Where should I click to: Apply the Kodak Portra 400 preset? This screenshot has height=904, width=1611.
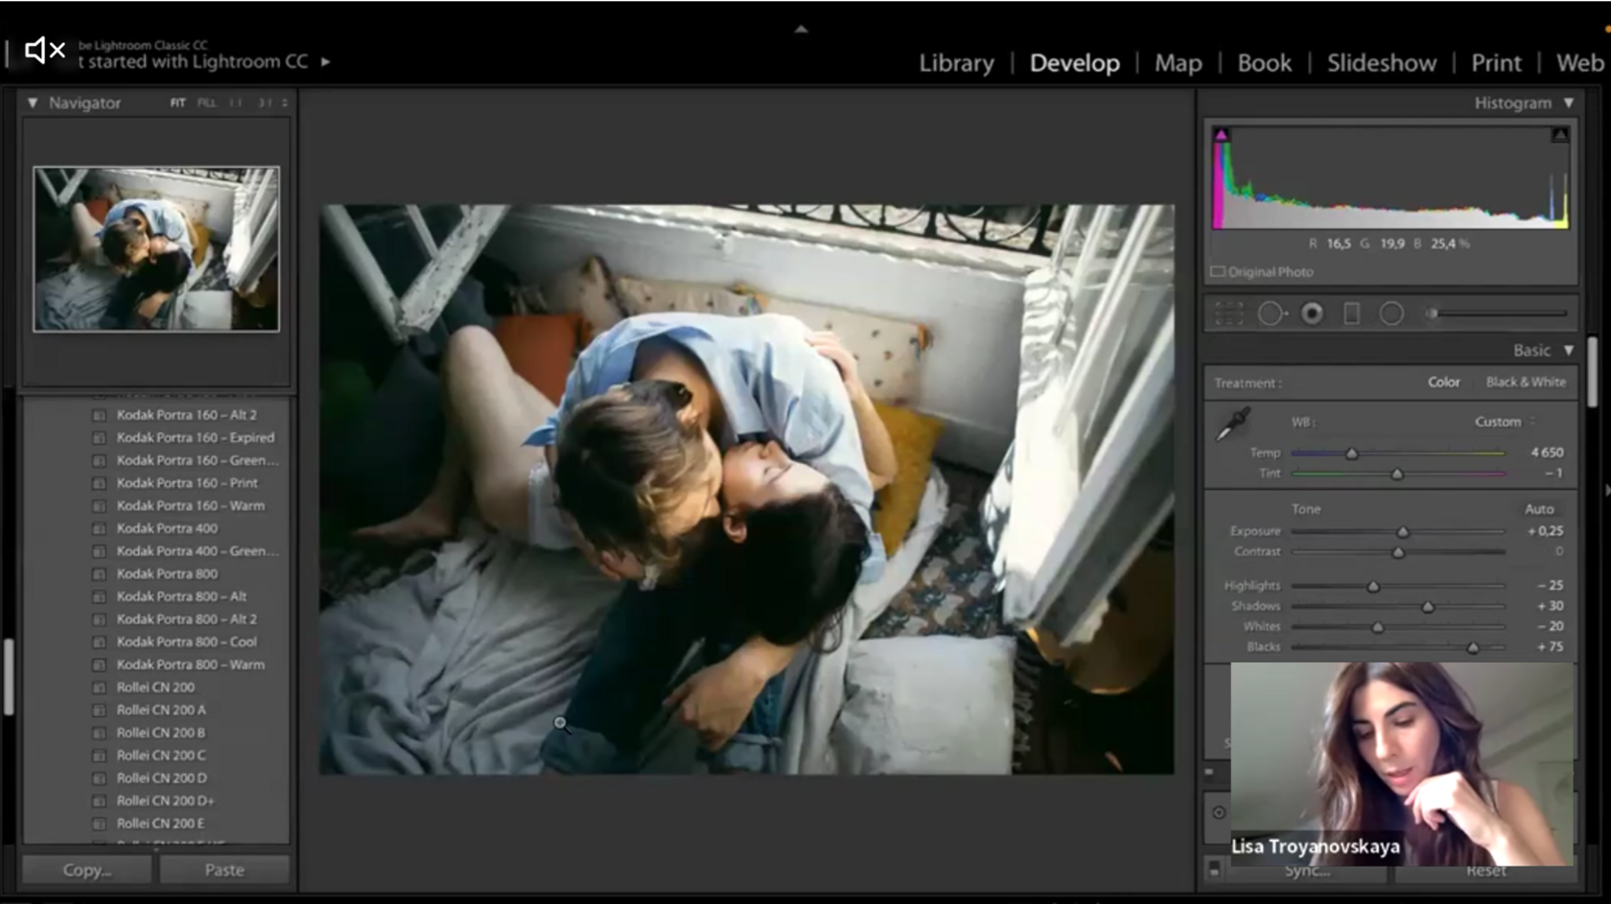click(x=167, y=528)
